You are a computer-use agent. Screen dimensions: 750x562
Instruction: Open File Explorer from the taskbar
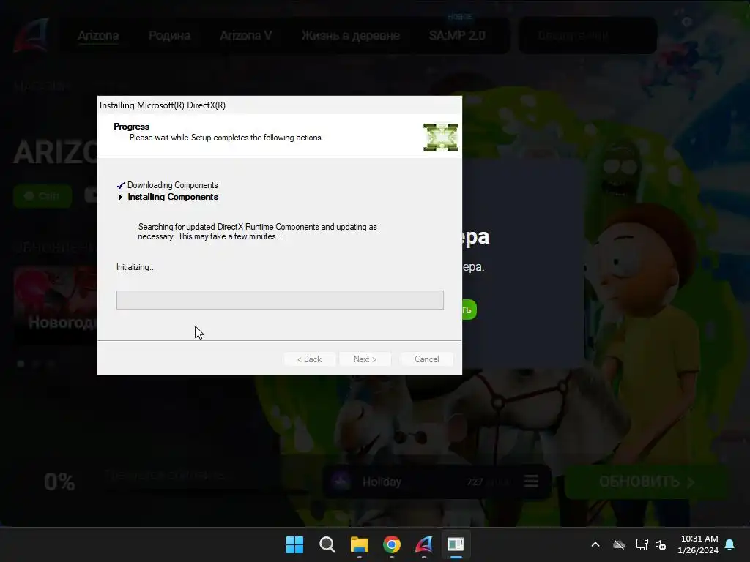click(359, 544)
